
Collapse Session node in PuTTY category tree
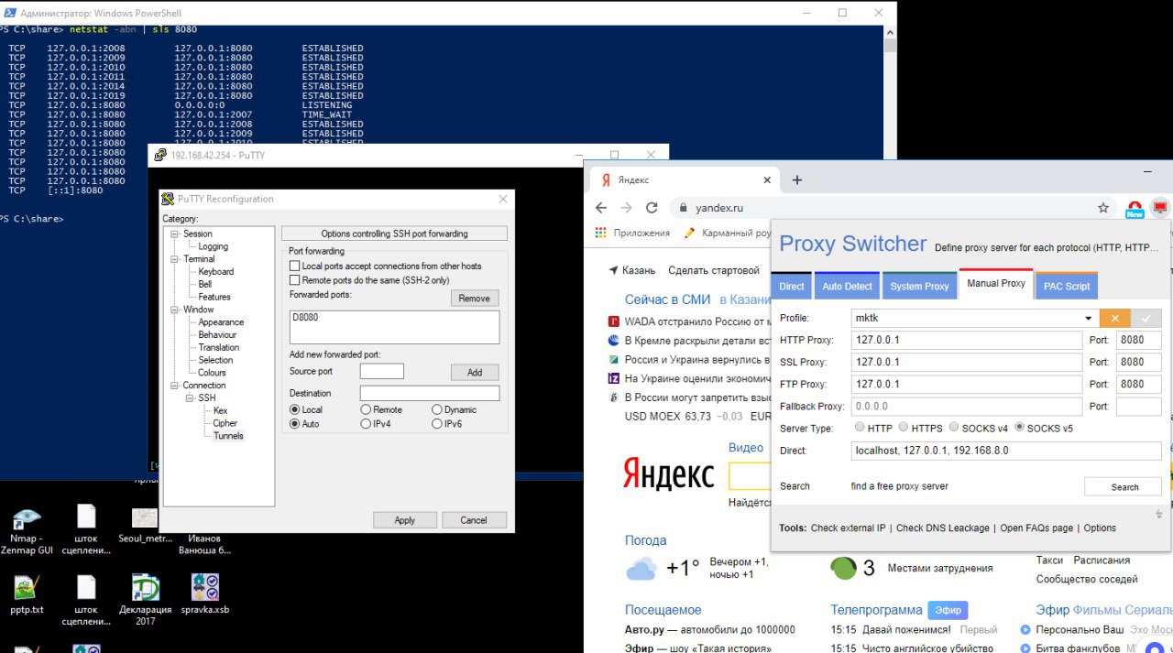(175, 234)
